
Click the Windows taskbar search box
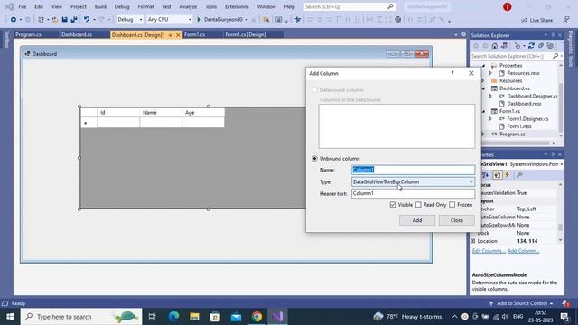tap(81, 317)
